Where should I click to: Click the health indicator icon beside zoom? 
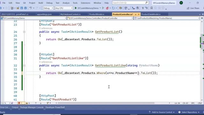[x=12, y=103]
